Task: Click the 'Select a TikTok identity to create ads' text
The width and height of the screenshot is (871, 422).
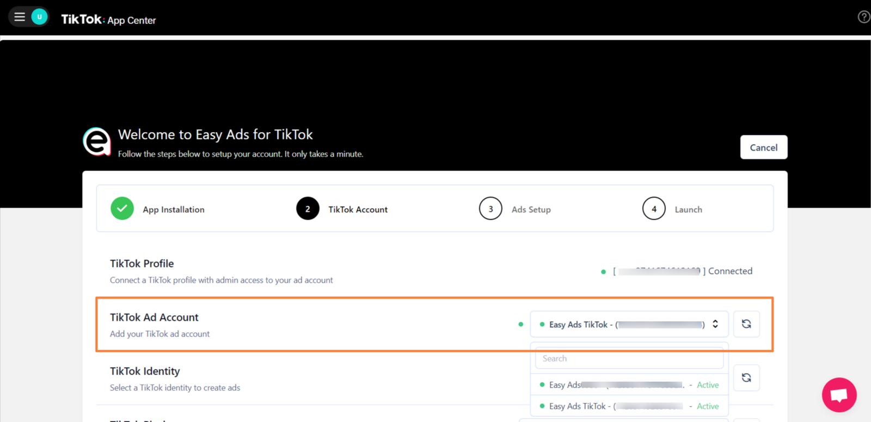Action: tap(175, 388)
